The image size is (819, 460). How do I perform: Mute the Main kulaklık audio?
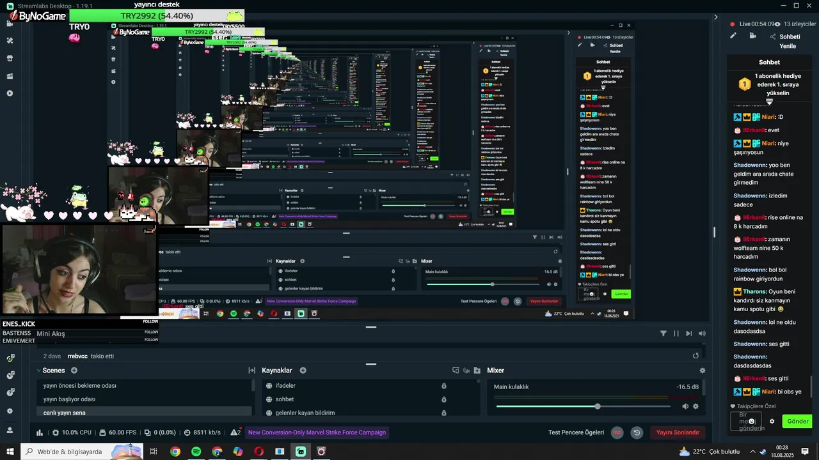pos(685,406)
